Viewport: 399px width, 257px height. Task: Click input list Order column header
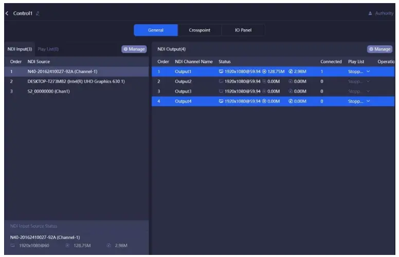point(16,62)
